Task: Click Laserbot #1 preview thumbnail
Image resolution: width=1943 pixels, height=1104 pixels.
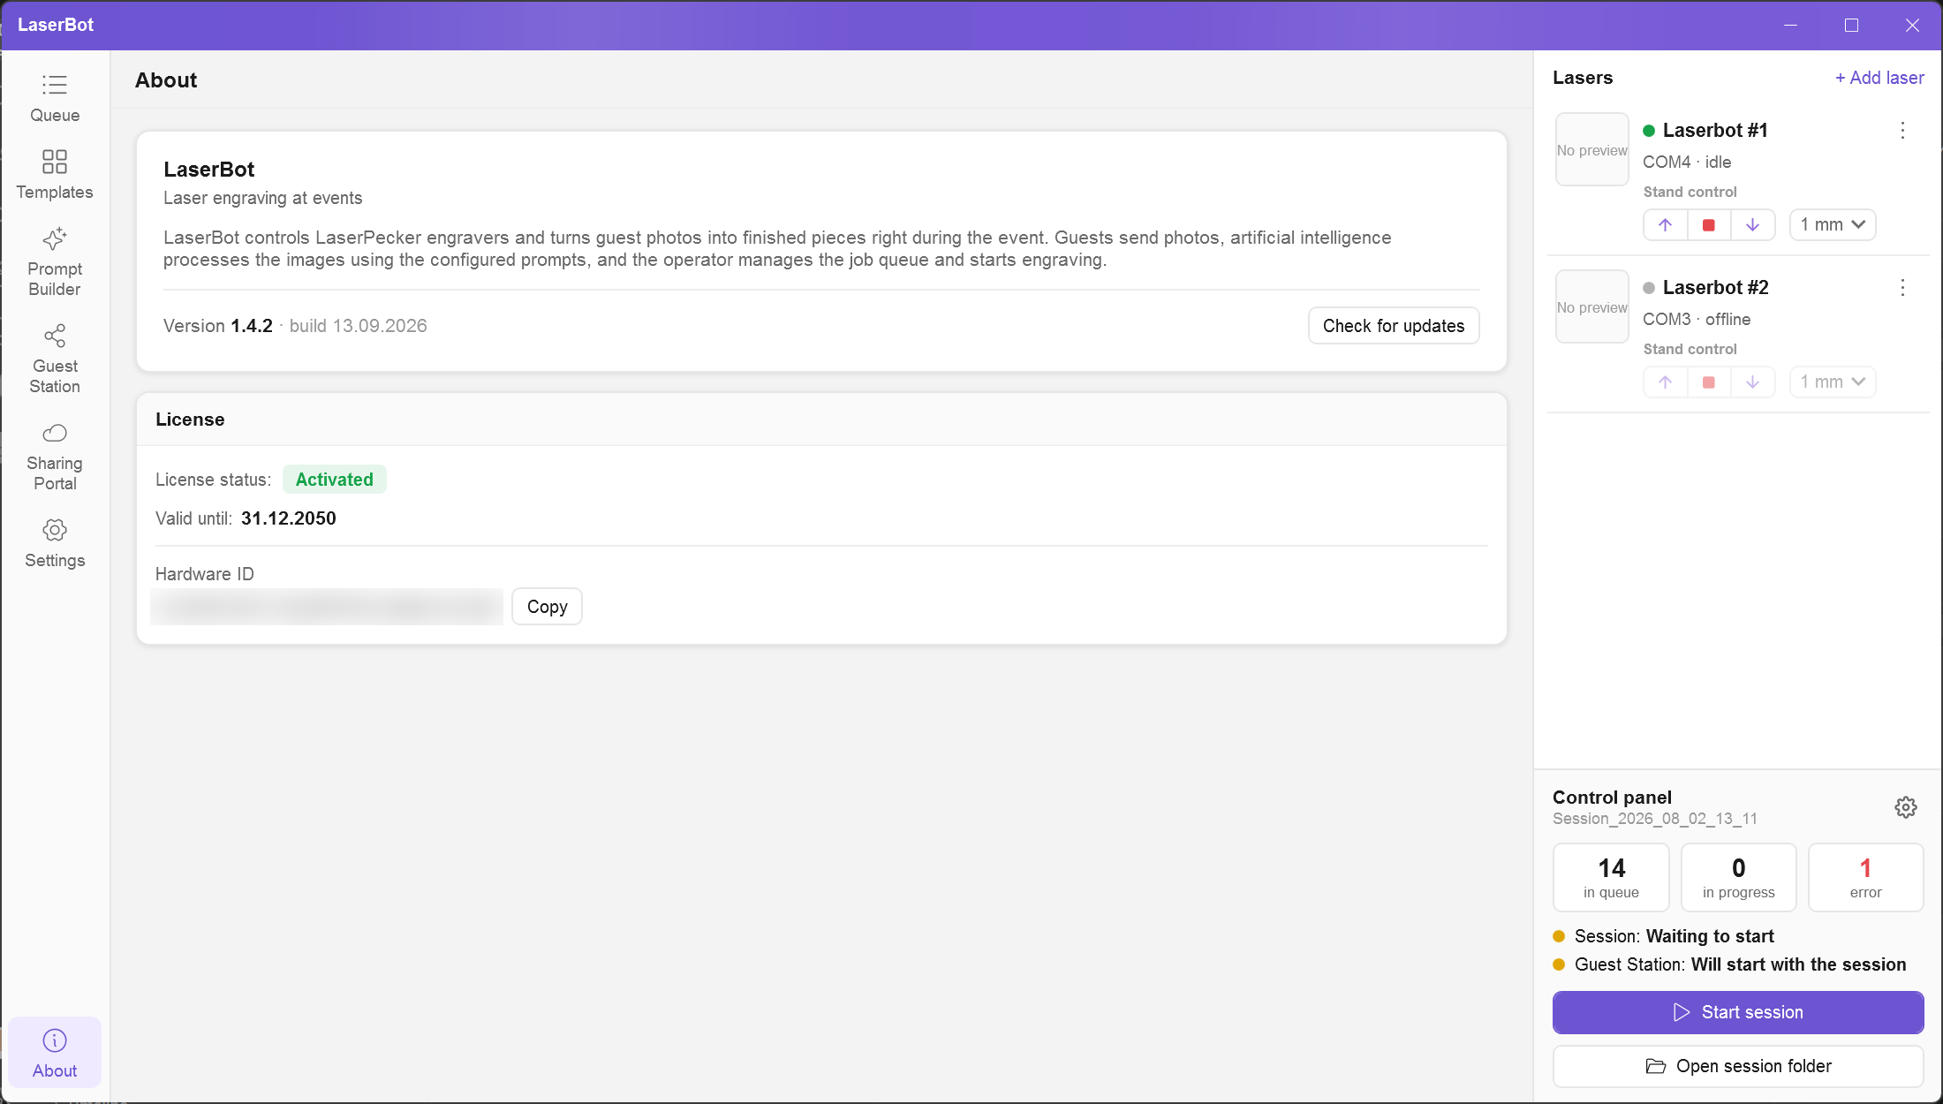Action: (1591, 149)
